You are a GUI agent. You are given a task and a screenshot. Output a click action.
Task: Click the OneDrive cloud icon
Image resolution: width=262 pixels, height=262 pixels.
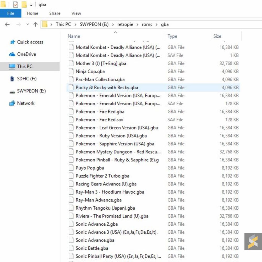pyautogui.click(x=12, y=54)
